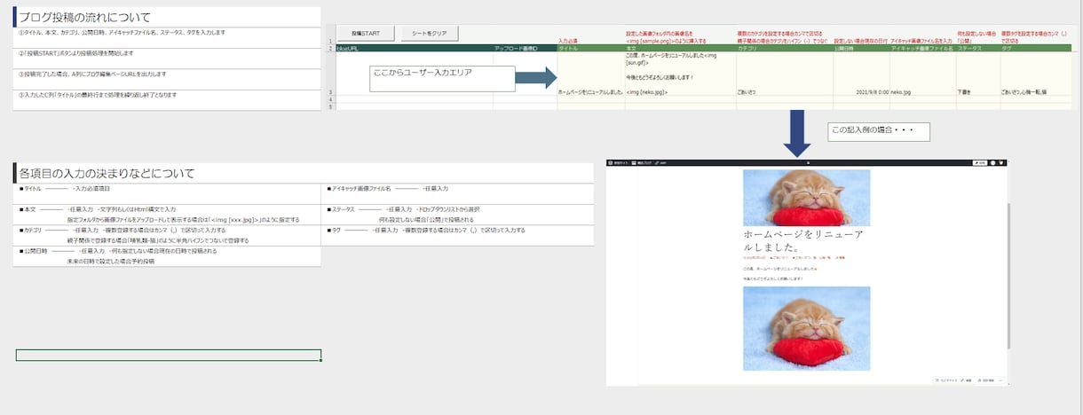
Task: Click the シートをクリア button
Action: [x=430, y=34]
